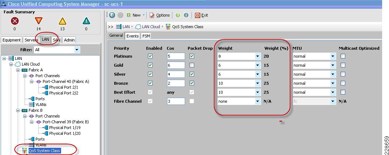The width and height of the screenshot is (389, 155).
Task: Open the Silver Weight dropdown
Action: 239,74
